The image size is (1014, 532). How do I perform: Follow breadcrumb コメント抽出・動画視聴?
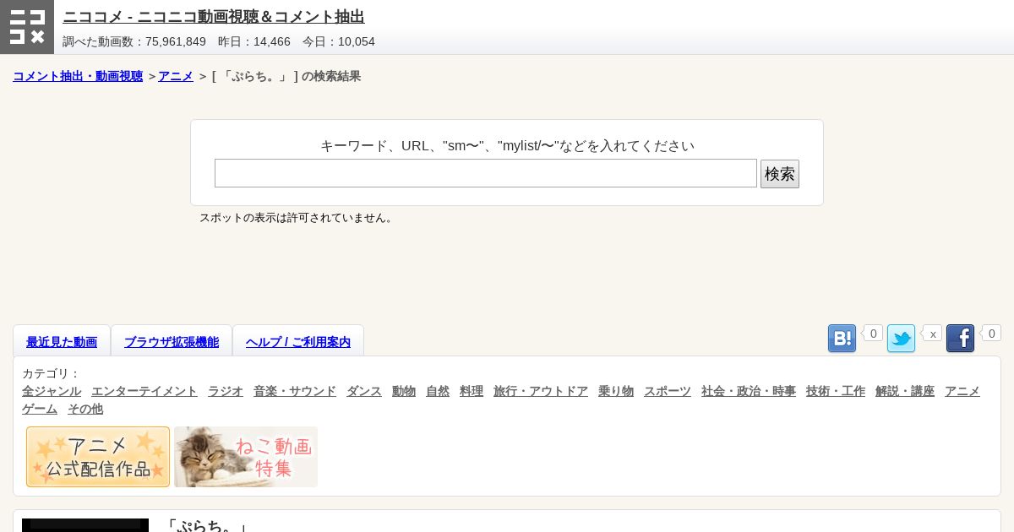pyautogui.click(x=78, y=76)
